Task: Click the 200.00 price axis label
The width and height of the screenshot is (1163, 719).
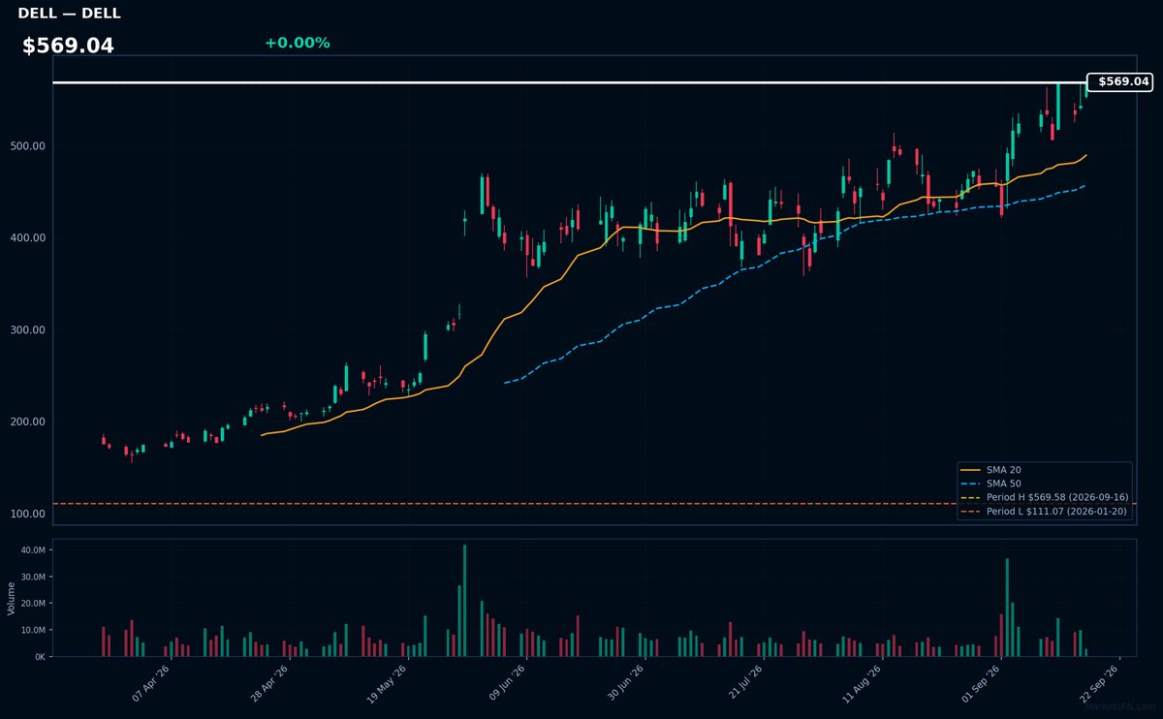Action: pos(29,422)
